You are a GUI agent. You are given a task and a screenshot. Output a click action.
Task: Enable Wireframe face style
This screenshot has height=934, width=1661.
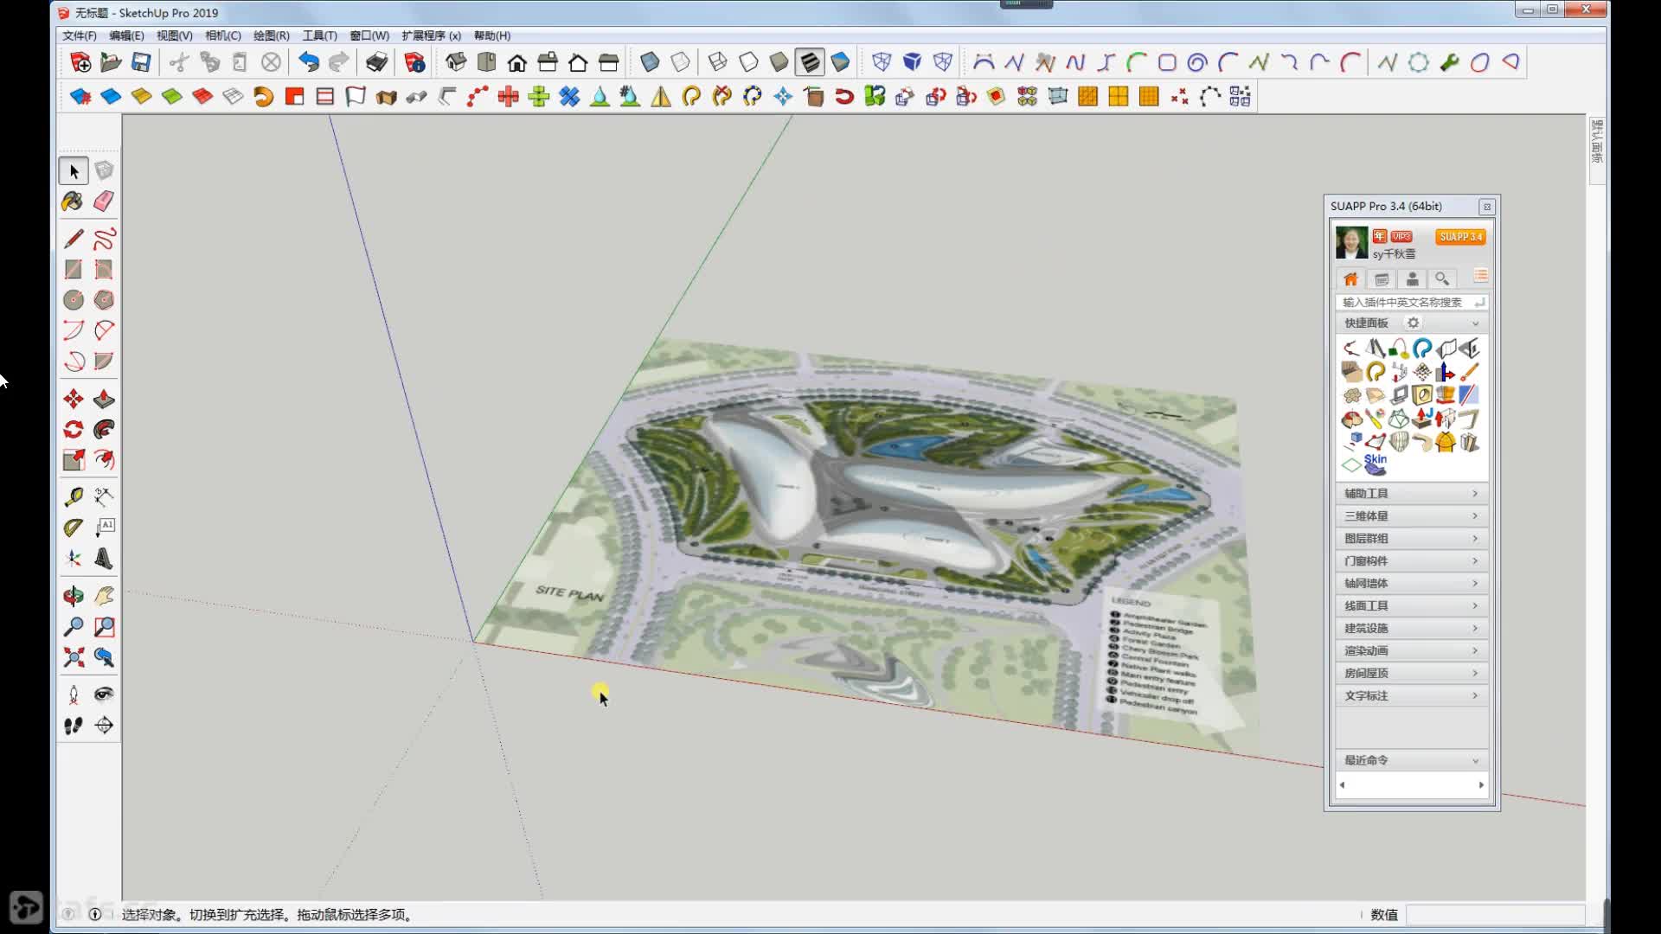click(717, 62)
